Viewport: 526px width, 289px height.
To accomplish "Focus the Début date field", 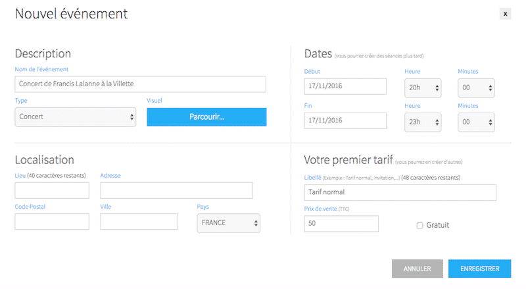I will (345, 87).
